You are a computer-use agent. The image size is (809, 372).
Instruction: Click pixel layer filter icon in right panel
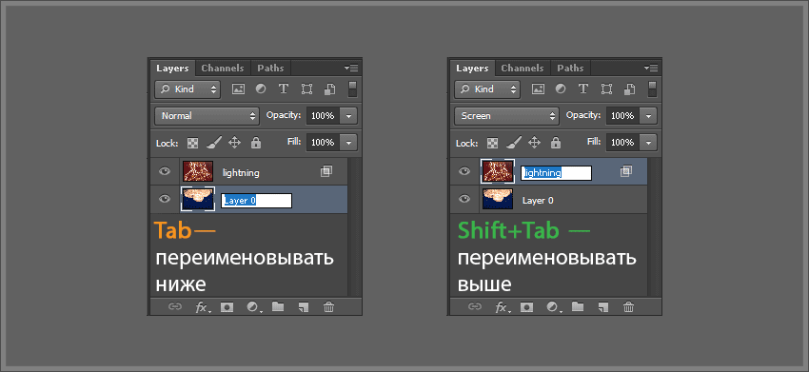click(x=538, y=88)
